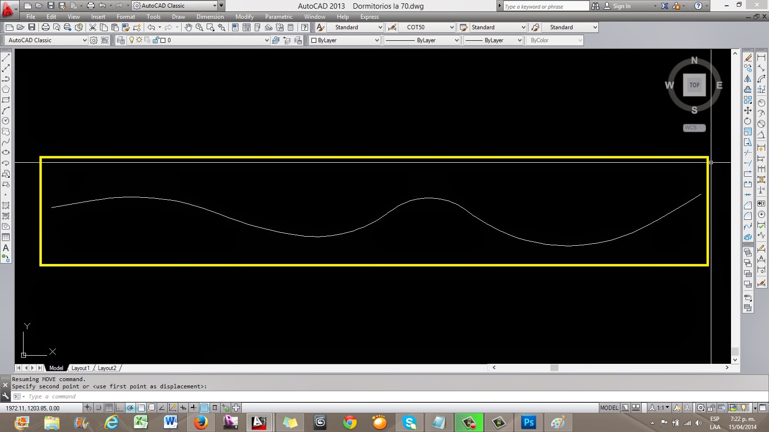Click the Plot printer icon
The image size is (769, 432).
[46, 27]
